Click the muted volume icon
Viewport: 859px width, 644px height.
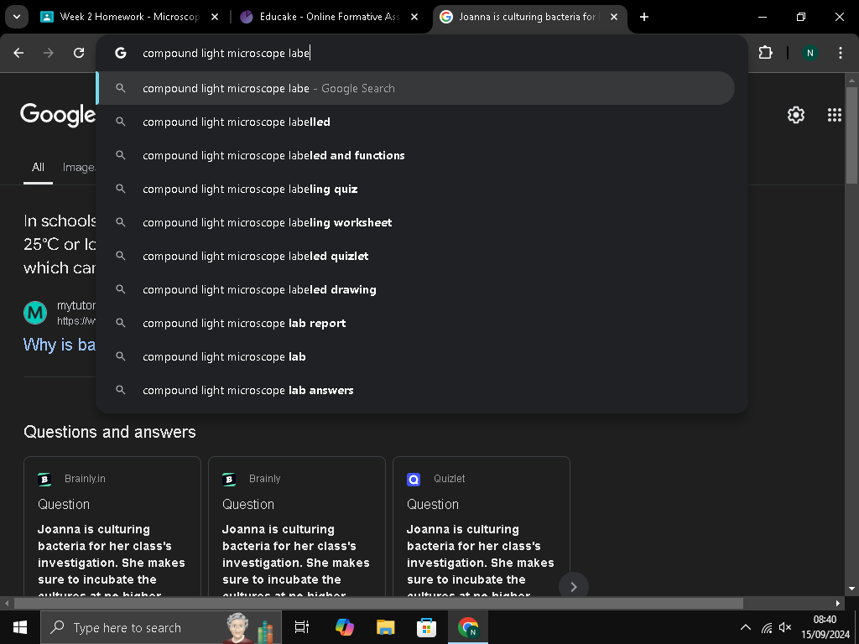(x=785, y=627)
